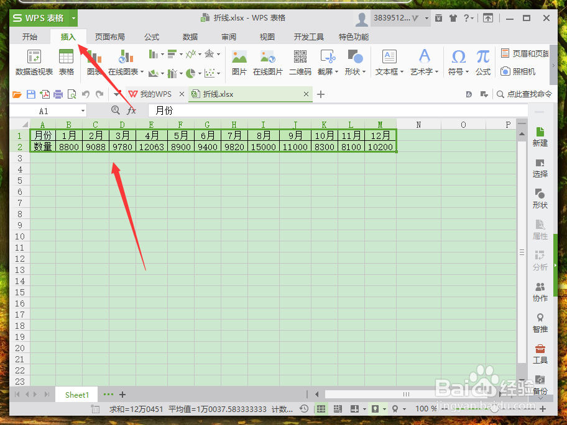The width and height of the screenshot is (567, 425).
Task: Open the 符号 symbol picker
Action: (459, 63)
